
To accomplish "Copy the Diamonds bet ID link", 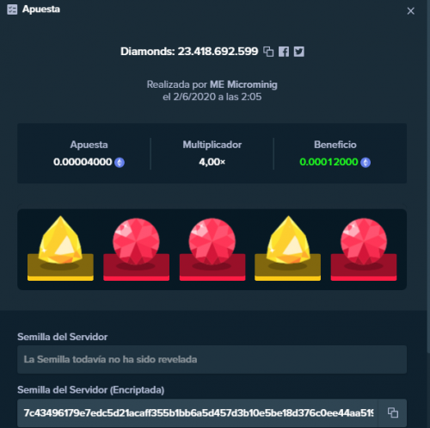I will click(268, 52).
